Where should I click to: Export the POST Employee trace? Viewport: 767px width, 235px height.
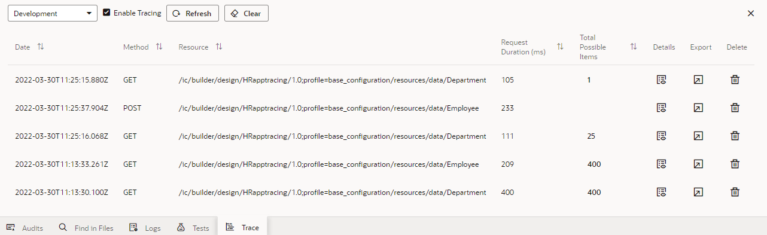(698, 108)
